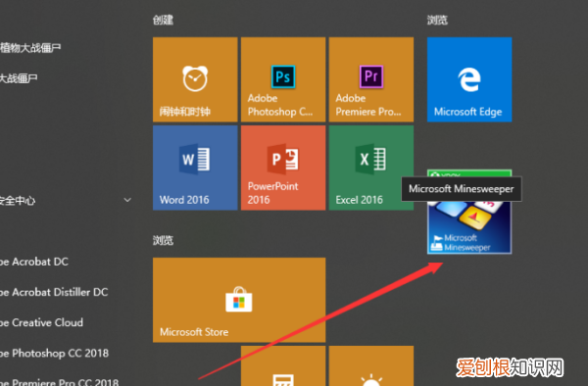
Task: Select the 浏览 heading above Microsoft Store
Action: click(163, 240)
